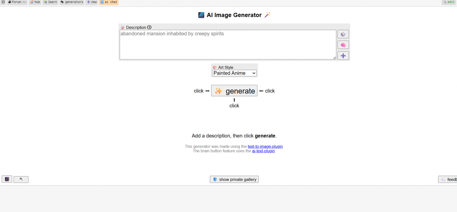Follow the text-to-image-plugin link

(x=265, y=146)
